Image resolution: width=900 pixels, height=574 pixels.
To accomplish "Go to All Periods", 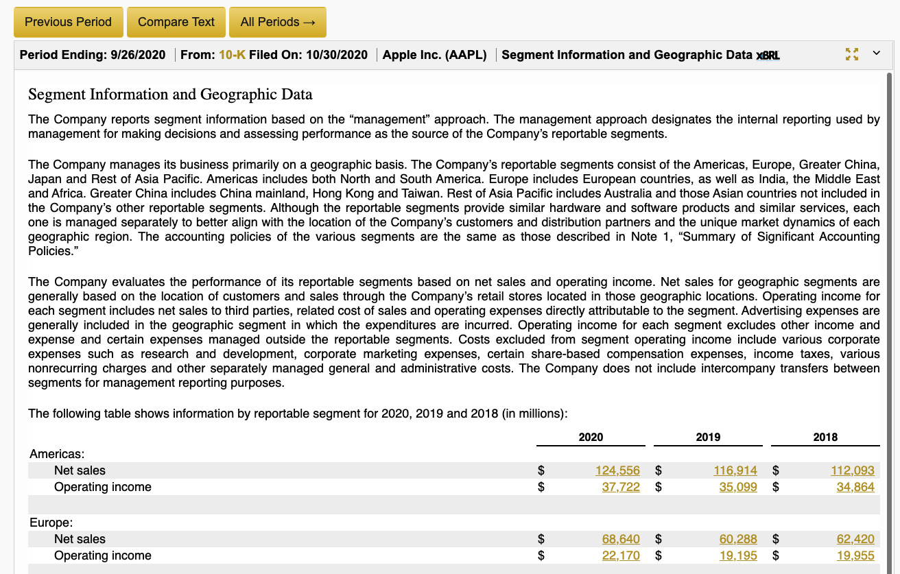I will [x=277, y=22].
